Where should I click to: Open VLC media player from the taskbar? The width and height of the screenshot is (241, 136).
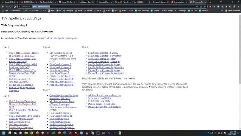tap(87, 133)
